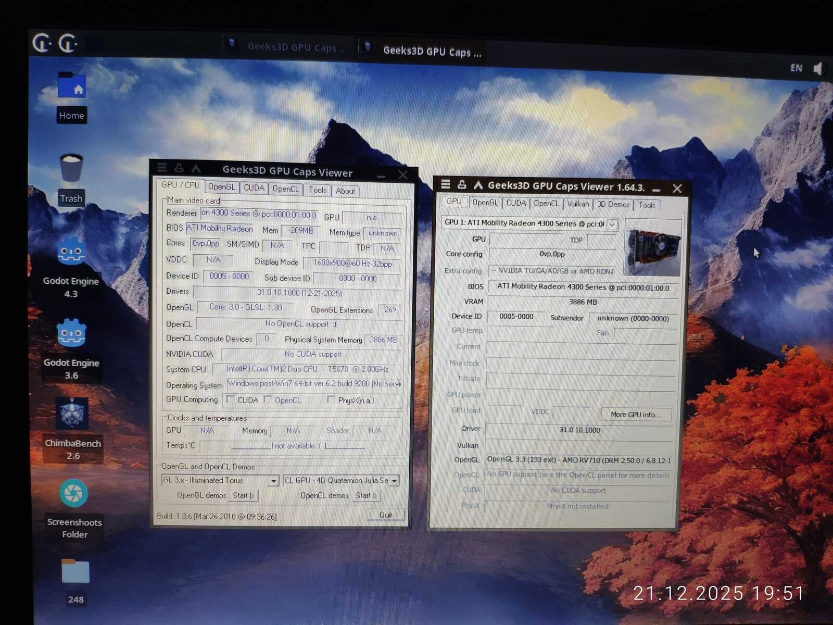Screen dimensions: 833x625
Task: Click the Extra config NVIDIA TU/GA/AD/GB field
Action: [x=552, y=271]
